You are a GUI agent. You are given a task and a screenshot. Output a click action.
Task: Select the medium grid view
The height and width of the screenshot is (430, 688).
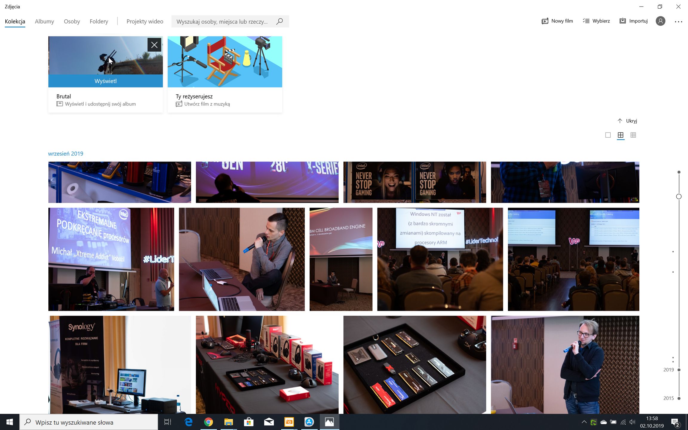(x=621, y=135)
